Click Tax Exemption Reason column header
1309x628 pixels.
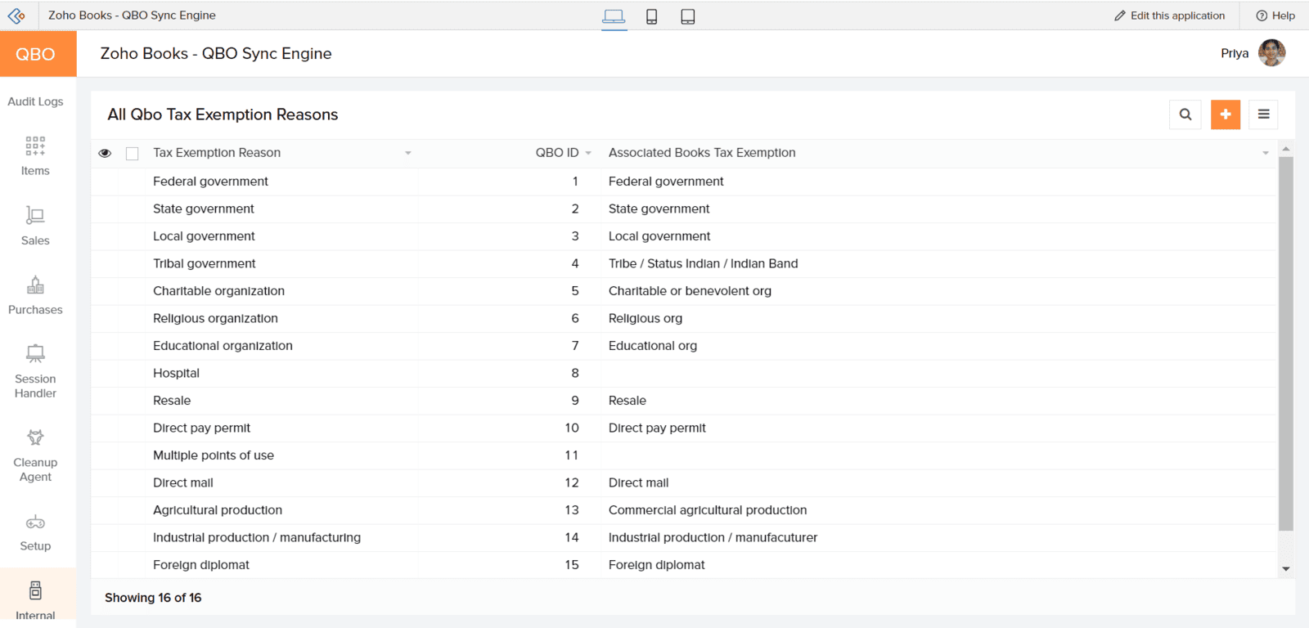pos(217,153)
